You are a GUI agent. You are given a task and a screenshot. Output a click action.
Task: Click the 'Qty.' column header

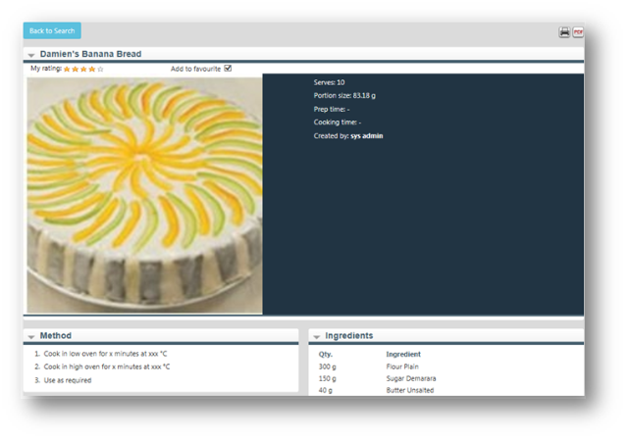click(326, 354)
